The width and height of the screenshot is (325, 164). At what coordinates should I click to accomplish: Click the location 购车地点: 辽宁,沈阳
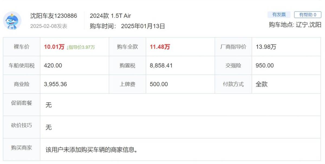tap(295, 25)
